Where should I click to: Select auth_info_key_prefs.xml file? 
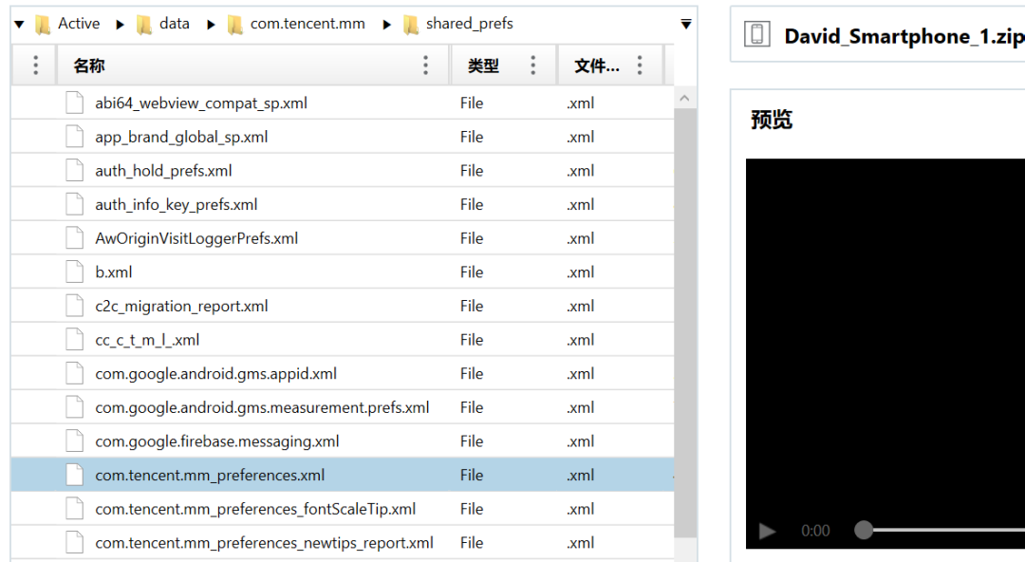pos(177,205)
